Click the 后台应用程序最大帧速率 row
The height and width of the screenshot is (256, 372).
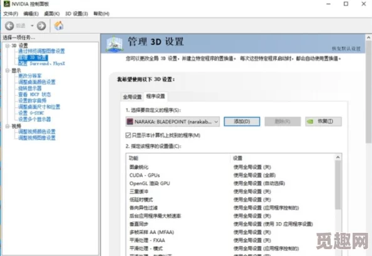[230, 216]
